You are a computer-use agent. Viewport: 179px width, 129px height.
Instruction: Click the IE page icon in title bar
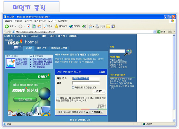click(x=5, y=17)
